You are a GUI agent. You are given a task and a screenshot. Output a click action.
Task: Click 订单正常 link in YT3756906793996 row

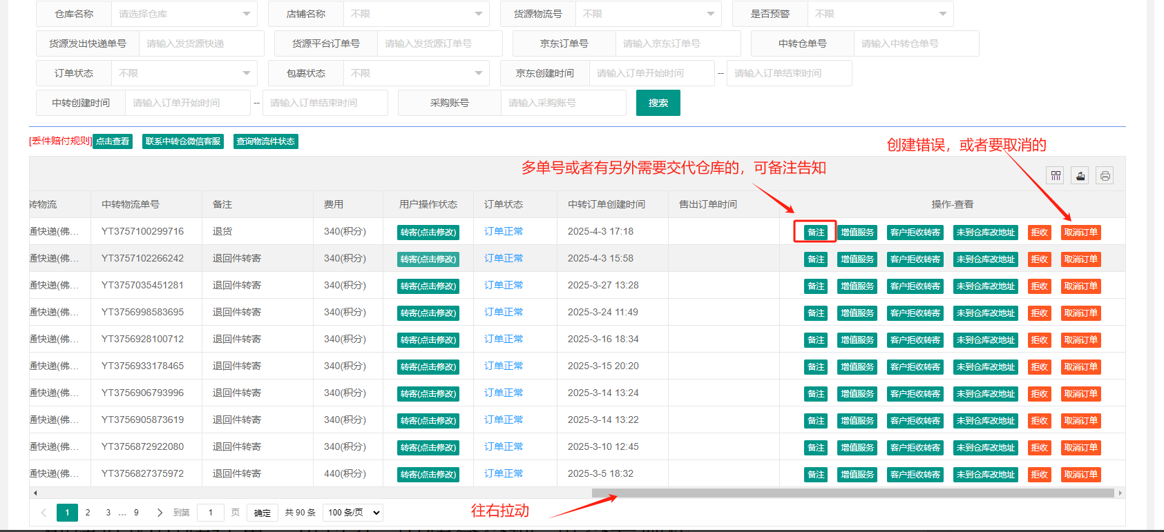pyautogui.click(x=504, y=393)
